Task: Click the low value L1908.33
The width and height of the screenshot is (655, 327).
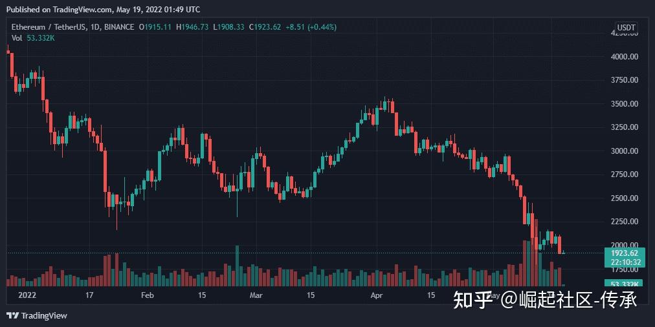Action: [228, 27]
